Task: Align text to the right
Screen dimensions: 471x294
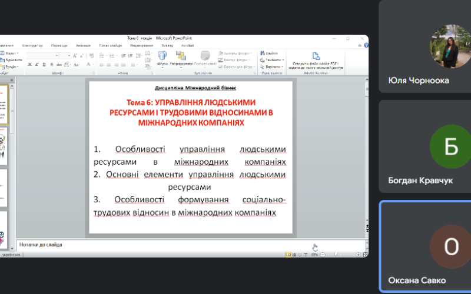Action: [116, 65]
